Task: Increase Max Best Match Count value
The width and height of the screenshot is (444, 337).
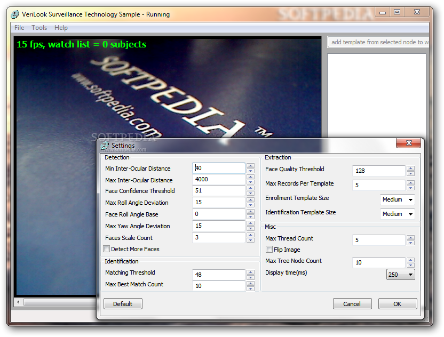Action: (x=250, y=284)
